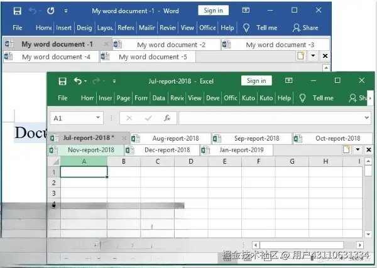377x268 pixels.
Task: Click Sign in button in Excel window
Action: point(256,81)
